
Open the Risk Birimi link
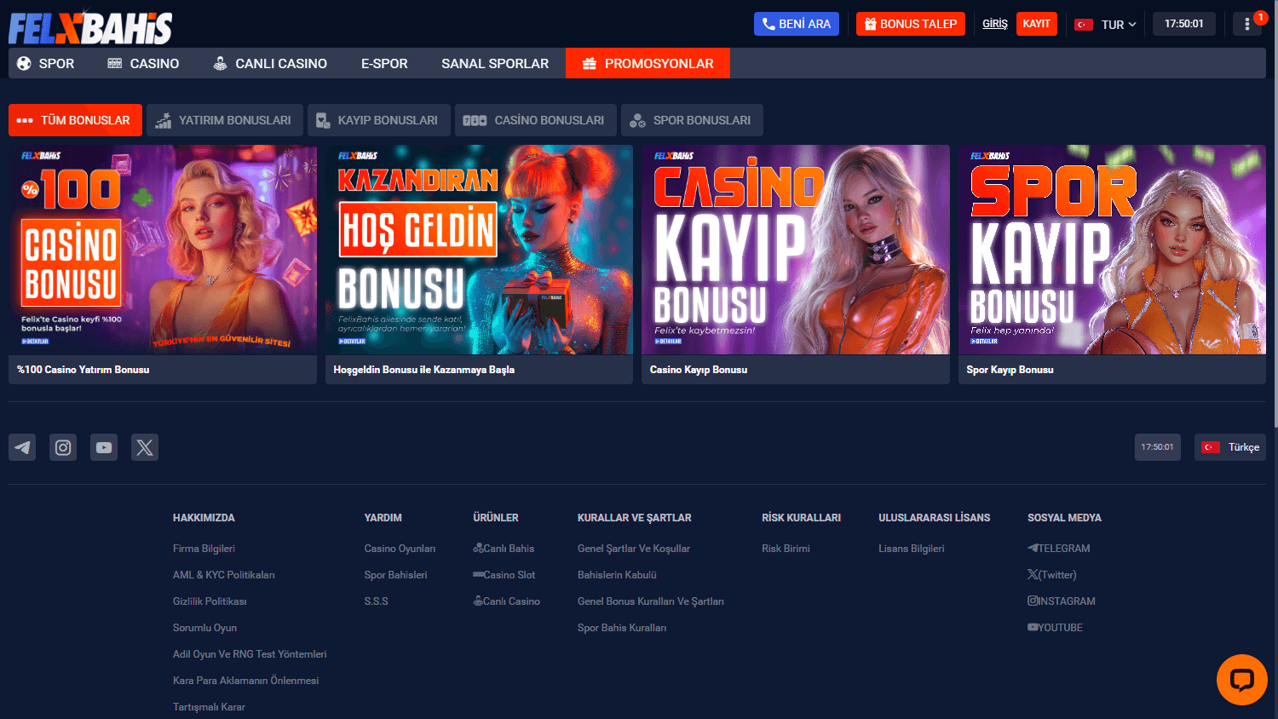click(x=786, y=549)
